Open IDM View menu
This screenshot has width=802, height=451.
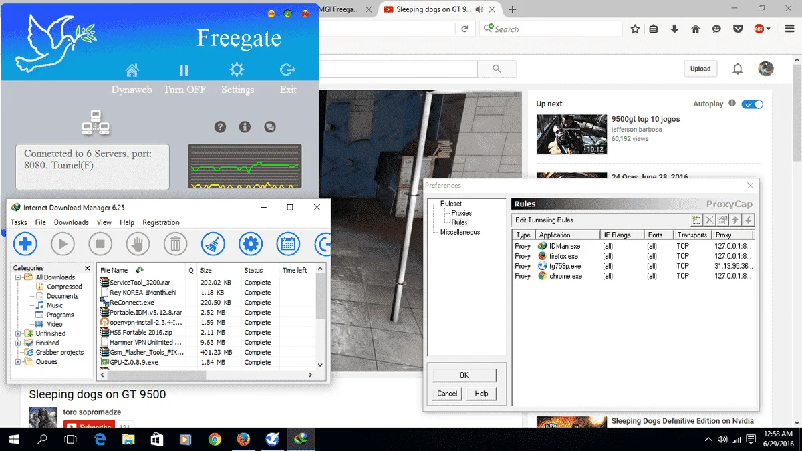click(x=104, y=222)
